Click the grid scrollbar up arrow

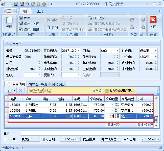[156, 98]
